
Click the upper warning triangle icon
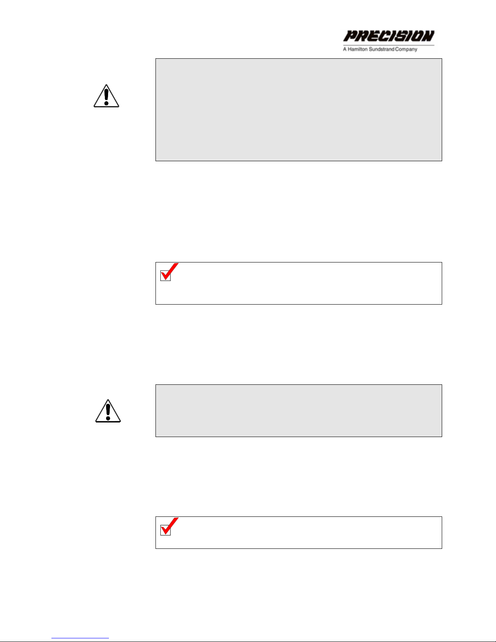tap(106, 96)
